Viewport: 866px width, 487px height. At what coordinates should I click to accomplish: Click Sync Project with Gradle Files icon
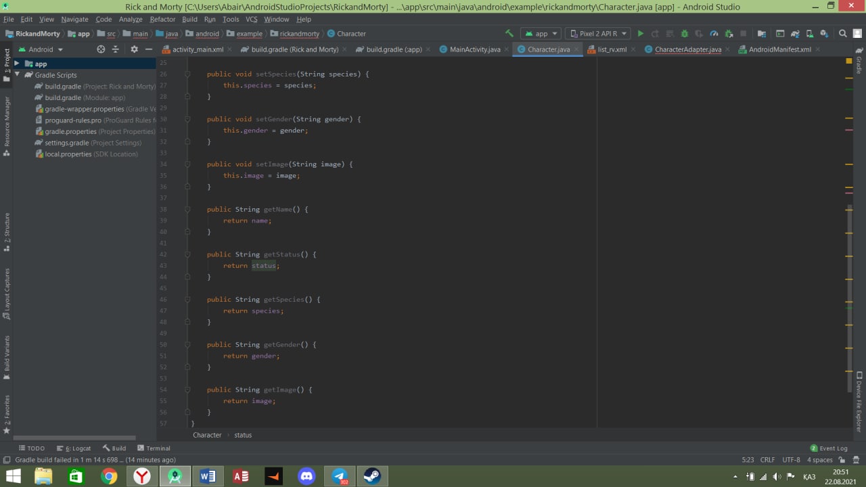[x=795, y=33]
